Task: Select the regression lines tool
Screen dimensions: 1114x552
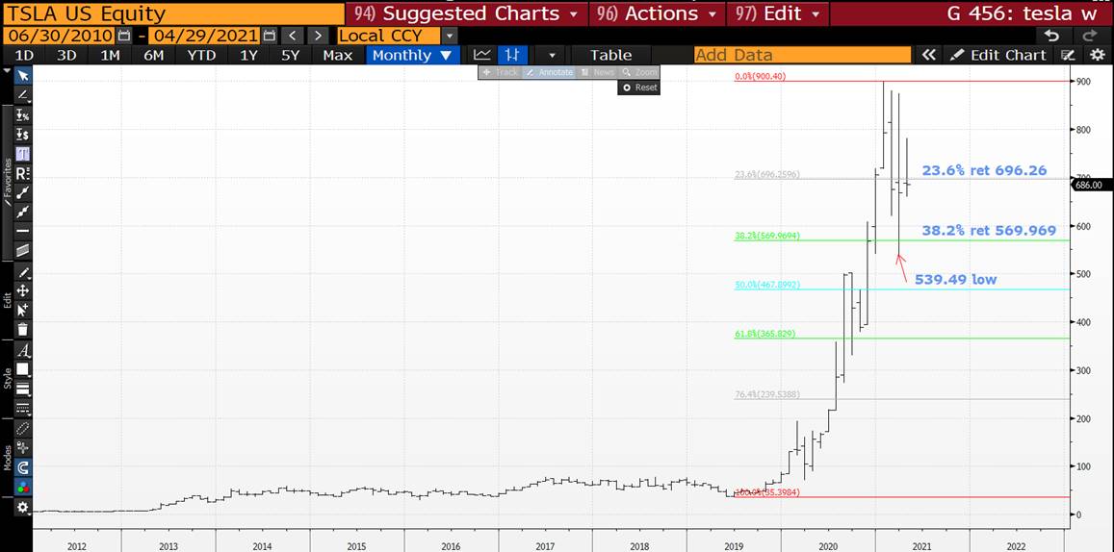Action: point(23,172)
